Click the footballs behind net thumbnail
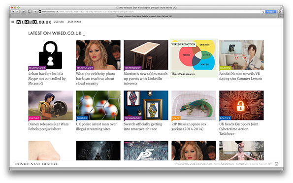Image resolution: width=293 pixels, height=183 pixels. [x=98, y=105]
